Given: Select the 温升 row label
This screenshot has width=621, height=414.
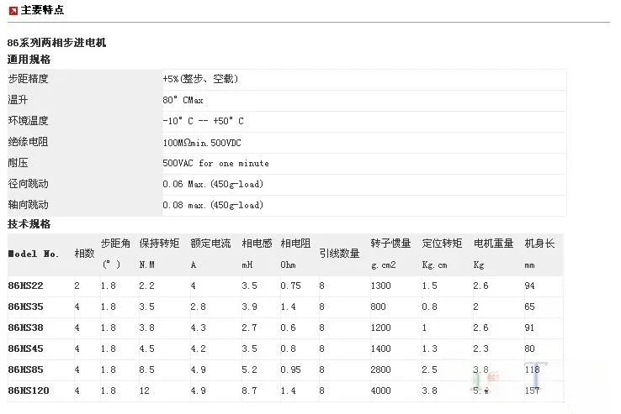Looking at the screenshot, I should [18, 100].
